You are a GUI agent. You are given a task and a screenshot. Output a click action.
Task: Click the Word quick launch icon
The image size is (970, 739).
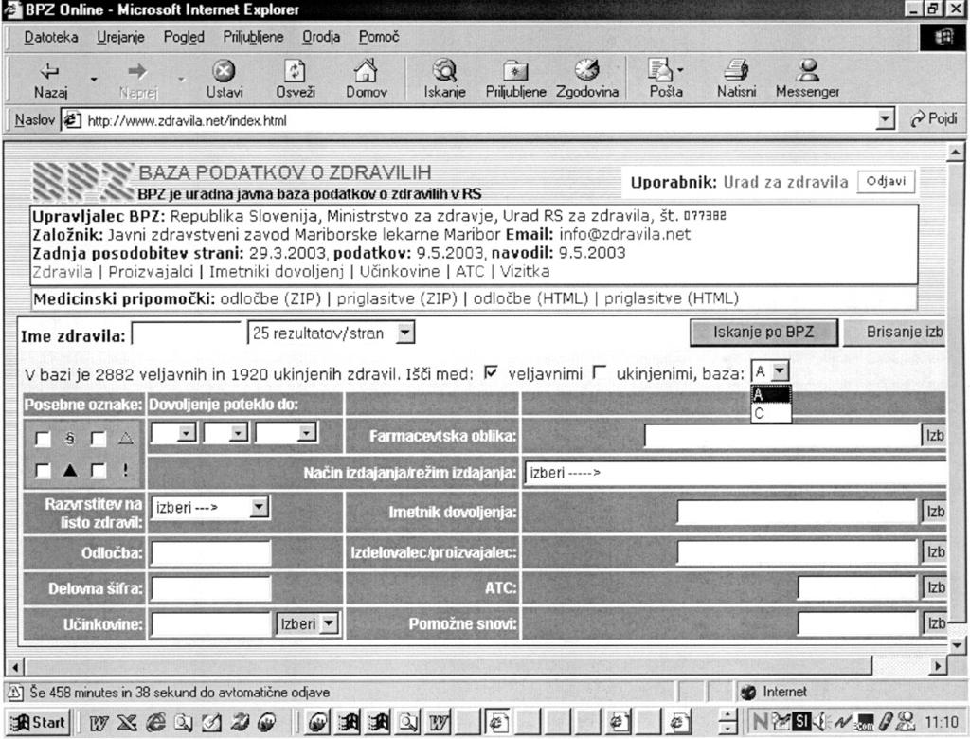tap(99, 722)
